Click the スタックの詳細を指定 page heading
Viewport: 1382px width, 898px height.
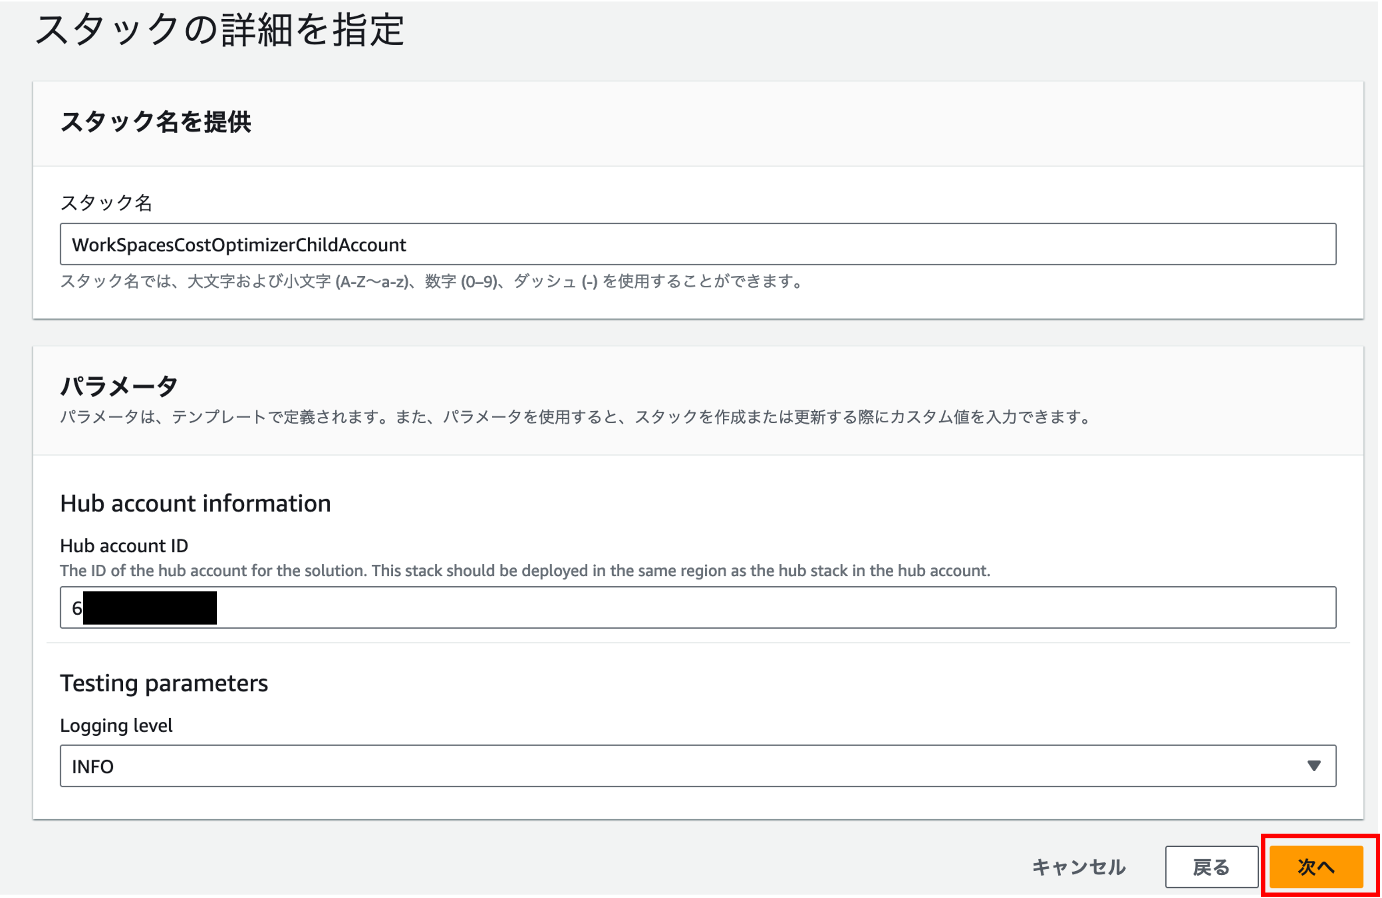(220, 30)
